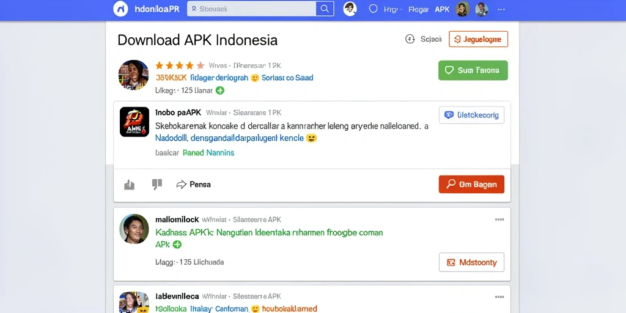Open the three-dot header overflow menu
This screenshot has height=313, width=626.
(x=501, y=9)
